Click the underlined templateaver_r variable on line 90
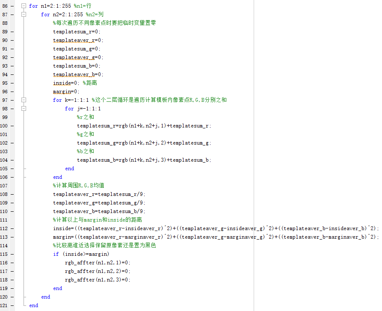 [74, 40]
